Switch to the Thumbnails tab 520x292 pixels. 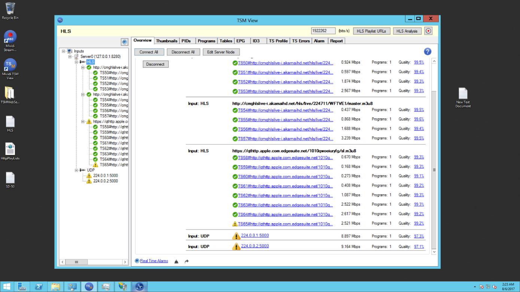(166, 41)
